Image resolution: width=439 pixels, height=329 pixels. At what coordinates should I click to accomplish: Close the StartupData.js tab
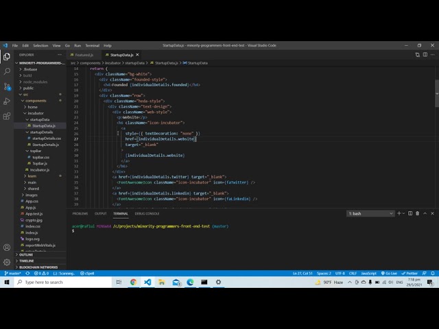tap(137, 55)
